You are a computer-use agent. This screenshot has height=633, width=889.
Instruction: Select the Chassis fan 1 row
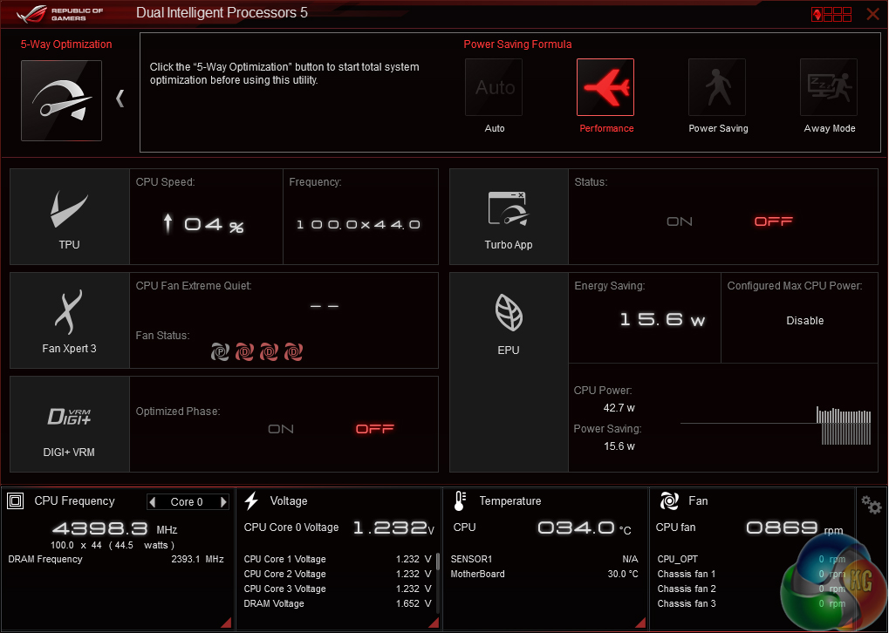751,574
